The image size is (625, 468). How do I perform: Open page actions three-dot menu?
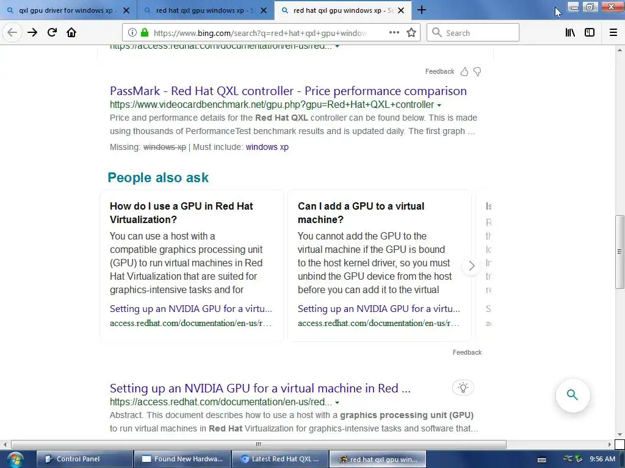pyautogui.click(x=394, y=33)
